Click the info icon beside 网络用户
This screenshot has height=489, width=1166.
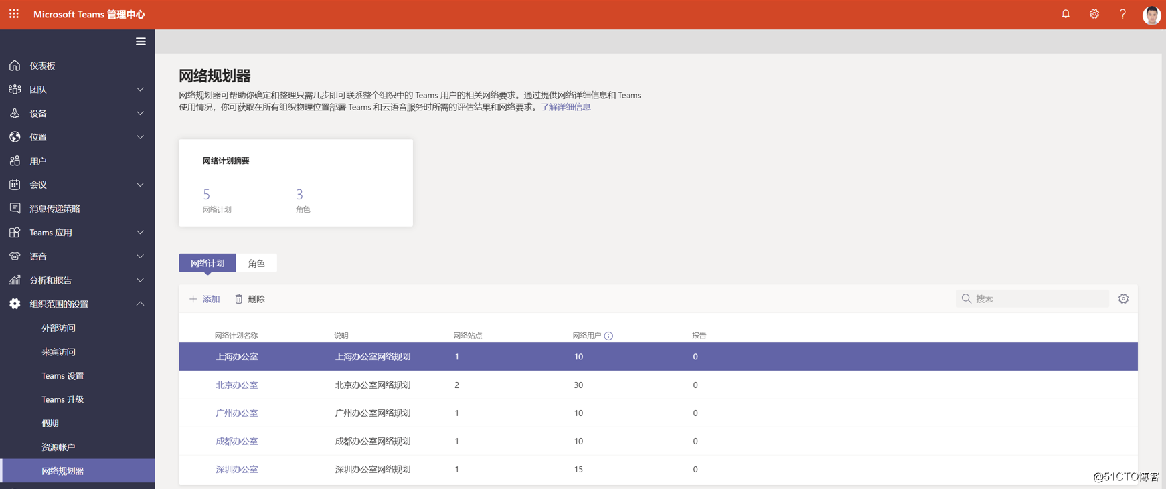(608, 336)
